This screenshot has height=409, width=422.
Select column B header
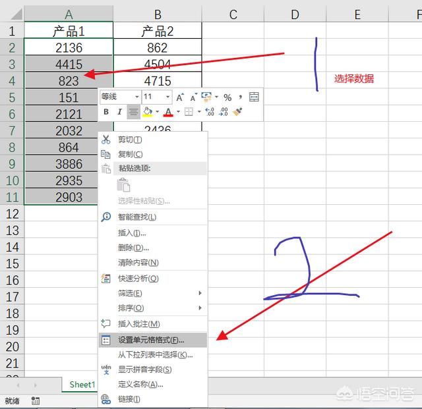coord(158,14)
